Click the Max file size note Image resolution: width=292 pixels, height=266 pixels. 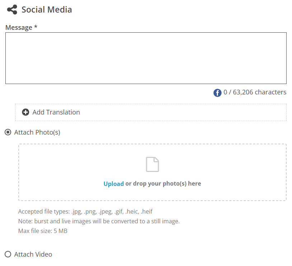[x=43, y=231]
